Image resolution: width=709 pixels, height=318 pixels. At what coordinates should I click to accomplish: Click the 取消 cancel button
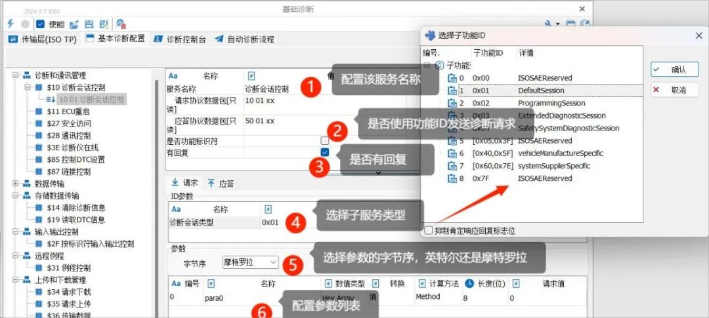(x=675, y=90)
